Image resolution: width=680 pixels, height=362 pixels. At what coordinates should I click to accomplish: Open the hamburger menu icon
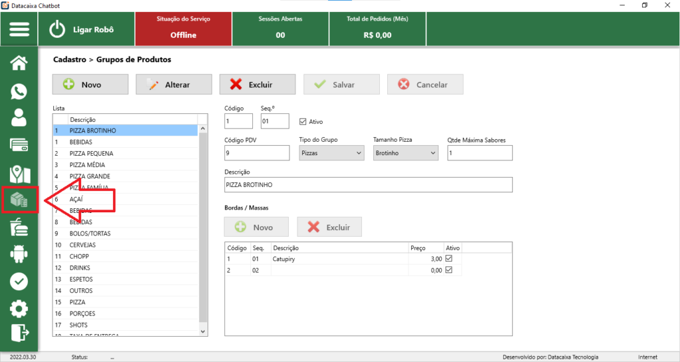pyautogui.click(x=19, y=30)
